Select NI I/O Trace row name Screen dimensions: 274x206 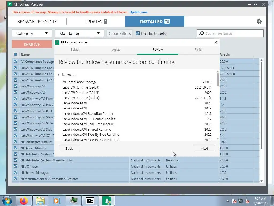tap(29, 166)
